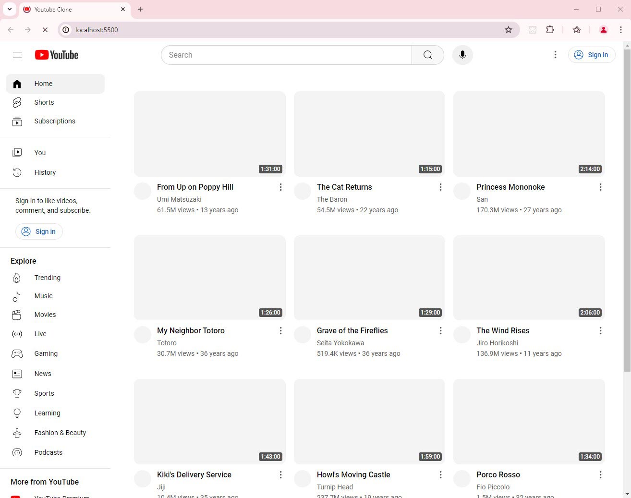The image size is (631, 498).
Task: Close the Youtube Clone tab
Action: coord(123,9)
